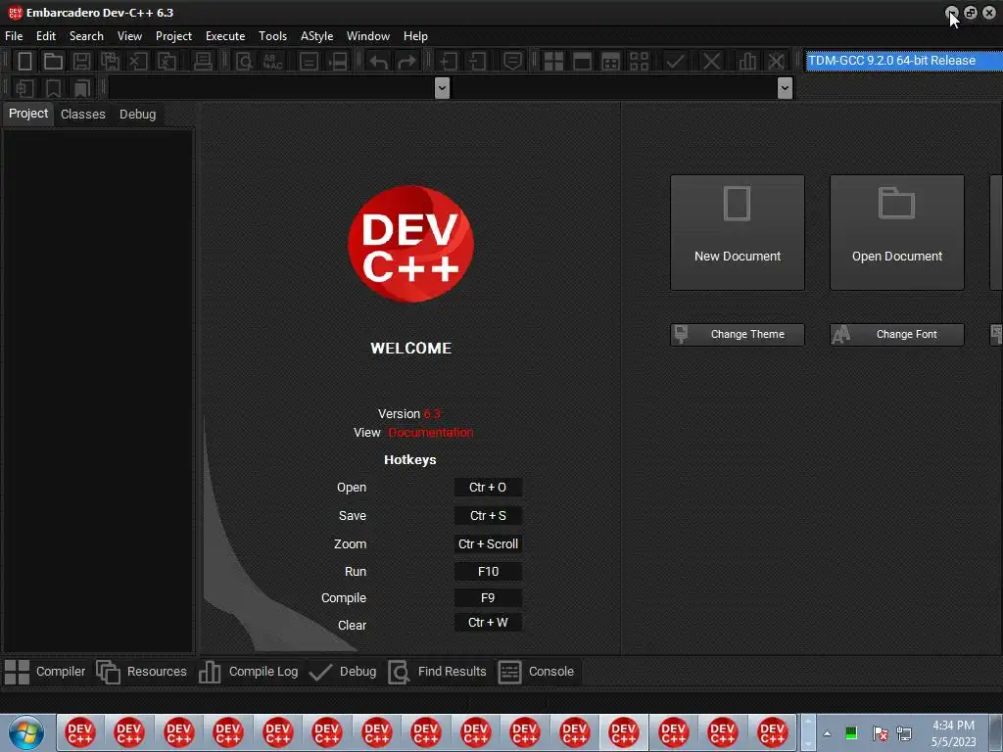
Task: Click the Save All toolbar icon
Action: (110, 62)
